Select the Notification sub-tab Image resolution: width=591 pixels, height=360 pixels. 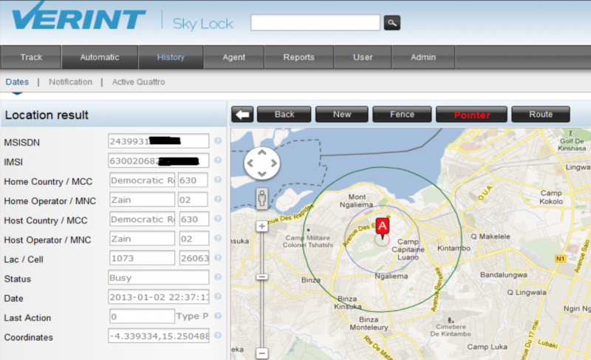(70, 82)
